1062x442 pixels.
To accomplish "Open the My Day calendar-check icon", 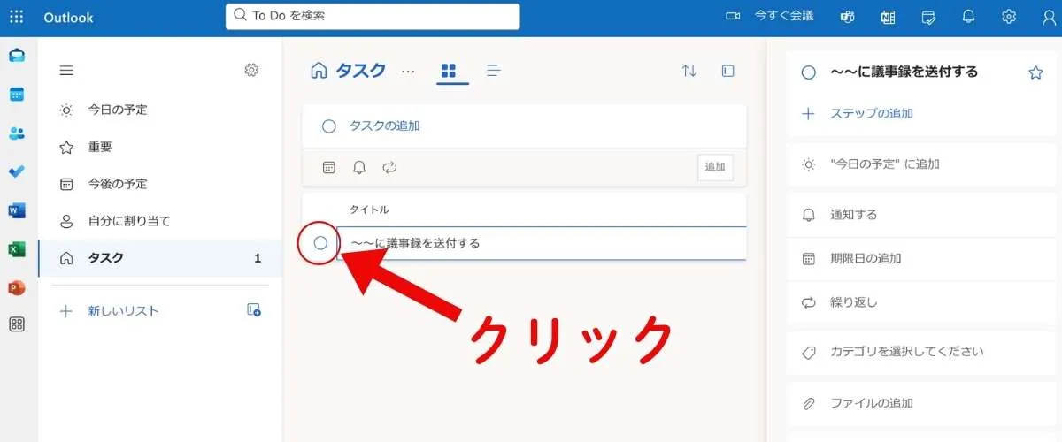I will tap(928, 17).
